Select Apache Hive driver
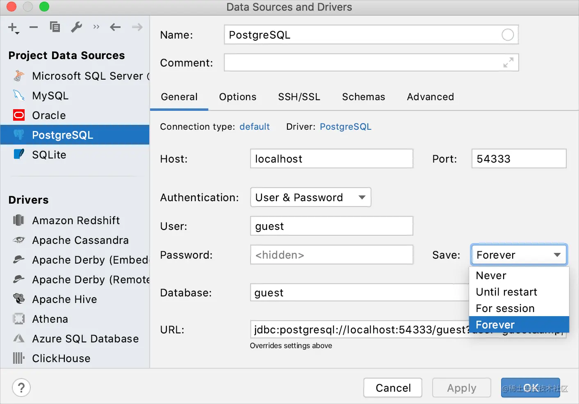This screenshot has height=404, width=579. tap(75, 299)
